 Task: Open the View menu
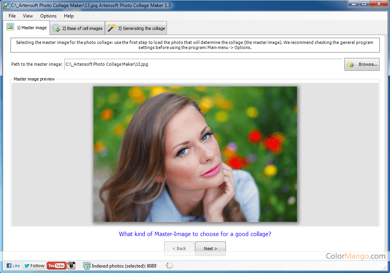pos(28,16)
